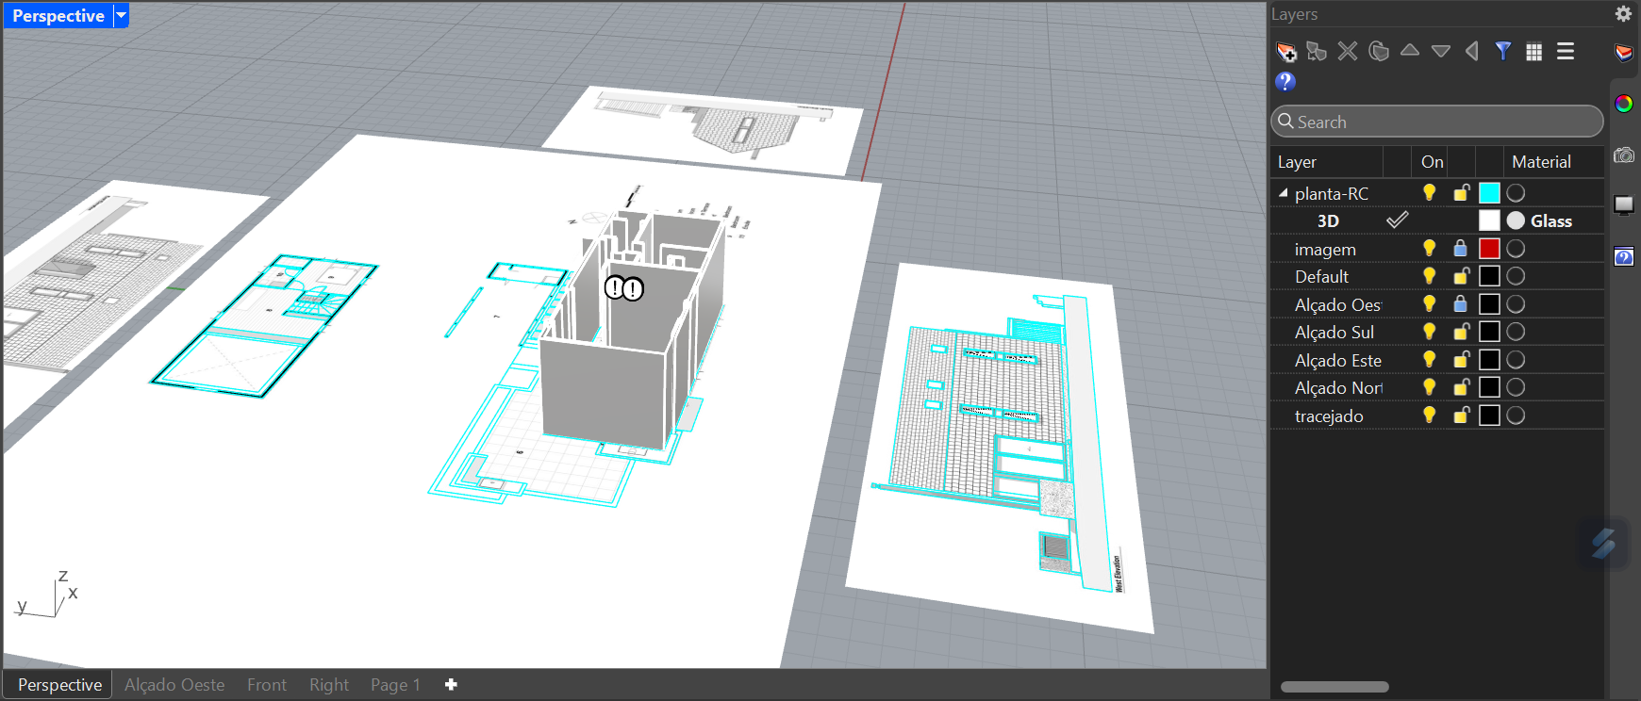Open the Perspective viewport dropdown arrow
Viewport: 1641px width, 701px height.
pos(121,16)
